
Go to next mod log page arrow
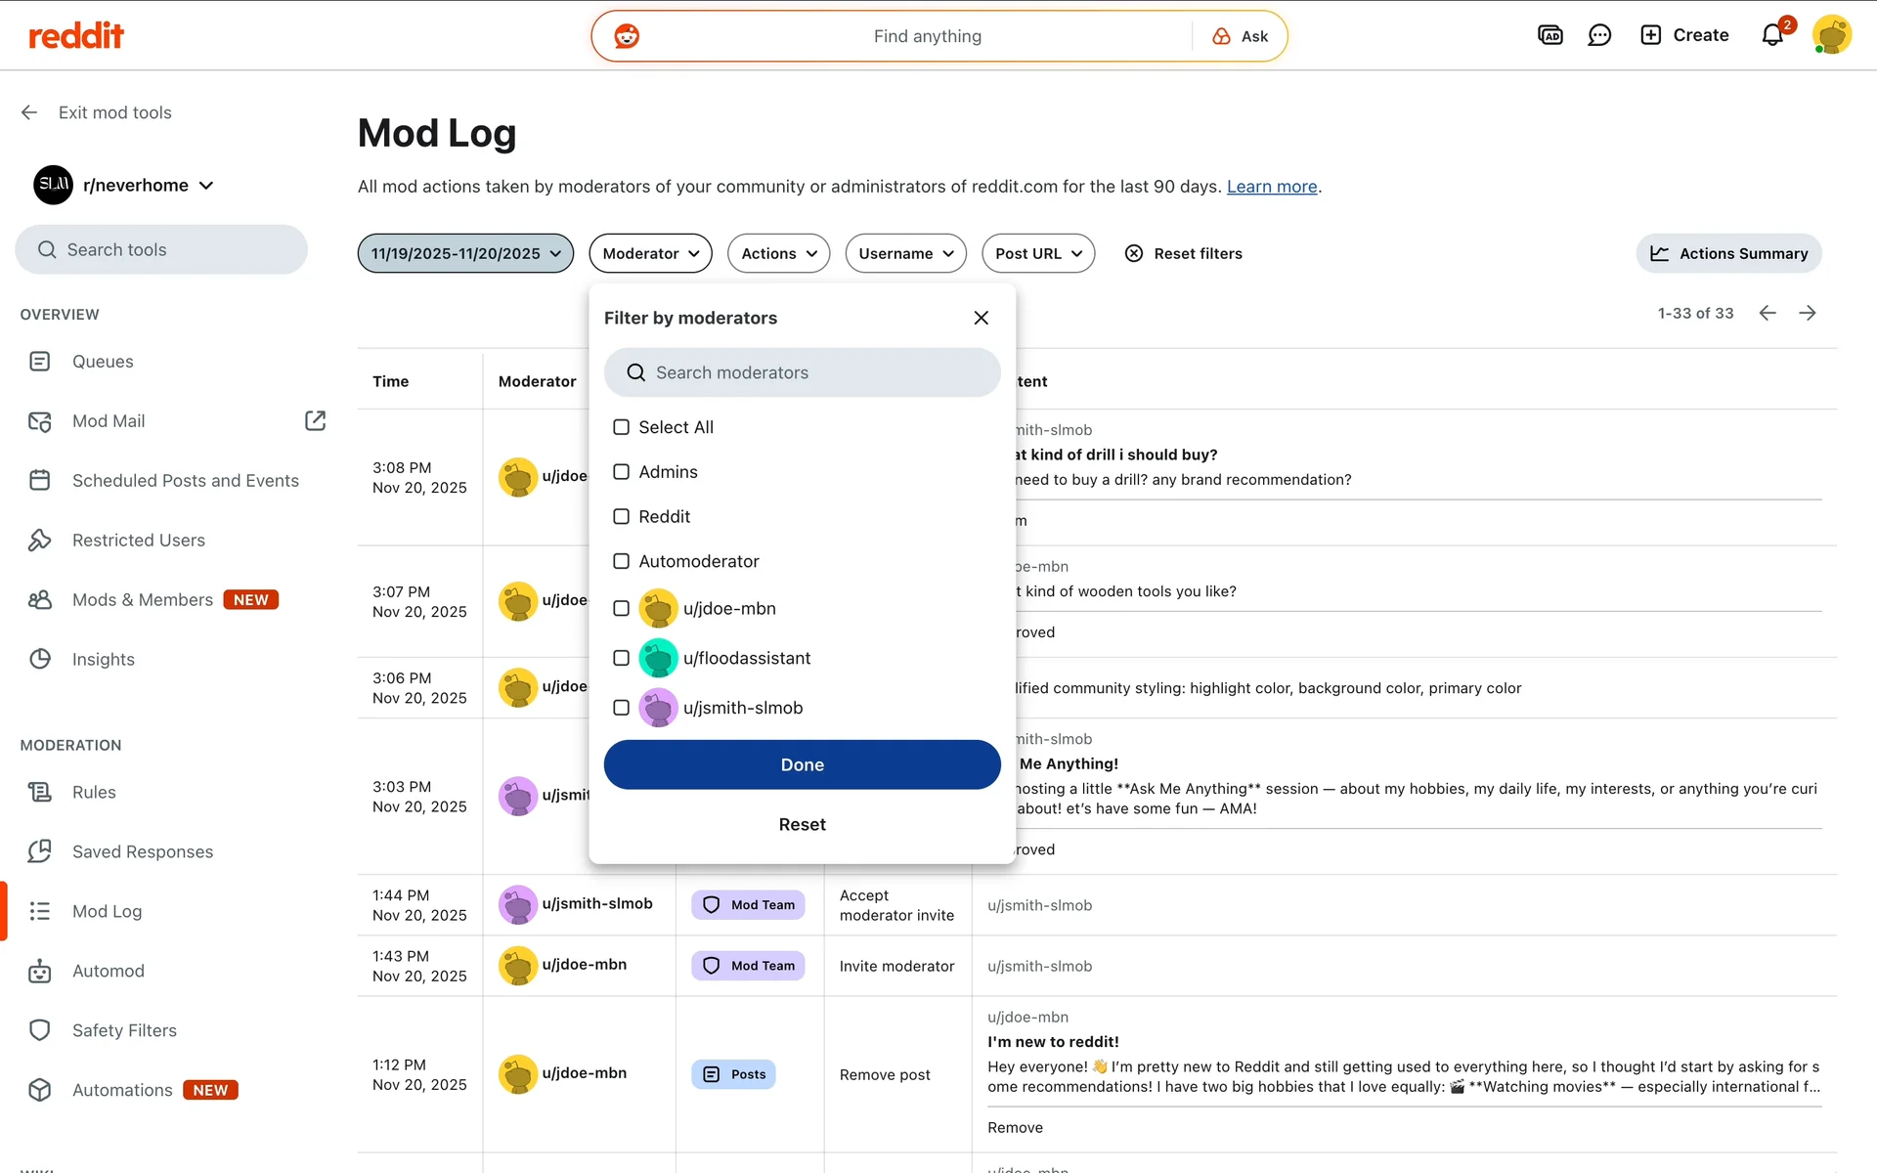1808,313
